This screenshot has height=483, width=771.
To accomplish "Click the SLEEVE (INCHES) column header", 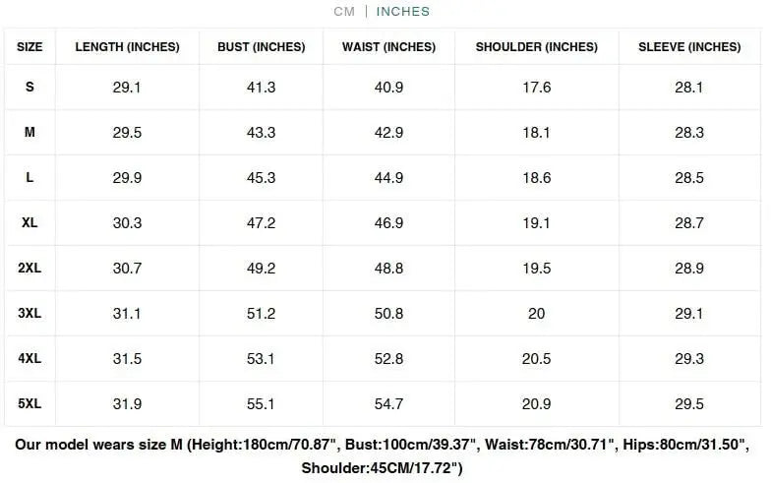I will click(x=689, y=47).
